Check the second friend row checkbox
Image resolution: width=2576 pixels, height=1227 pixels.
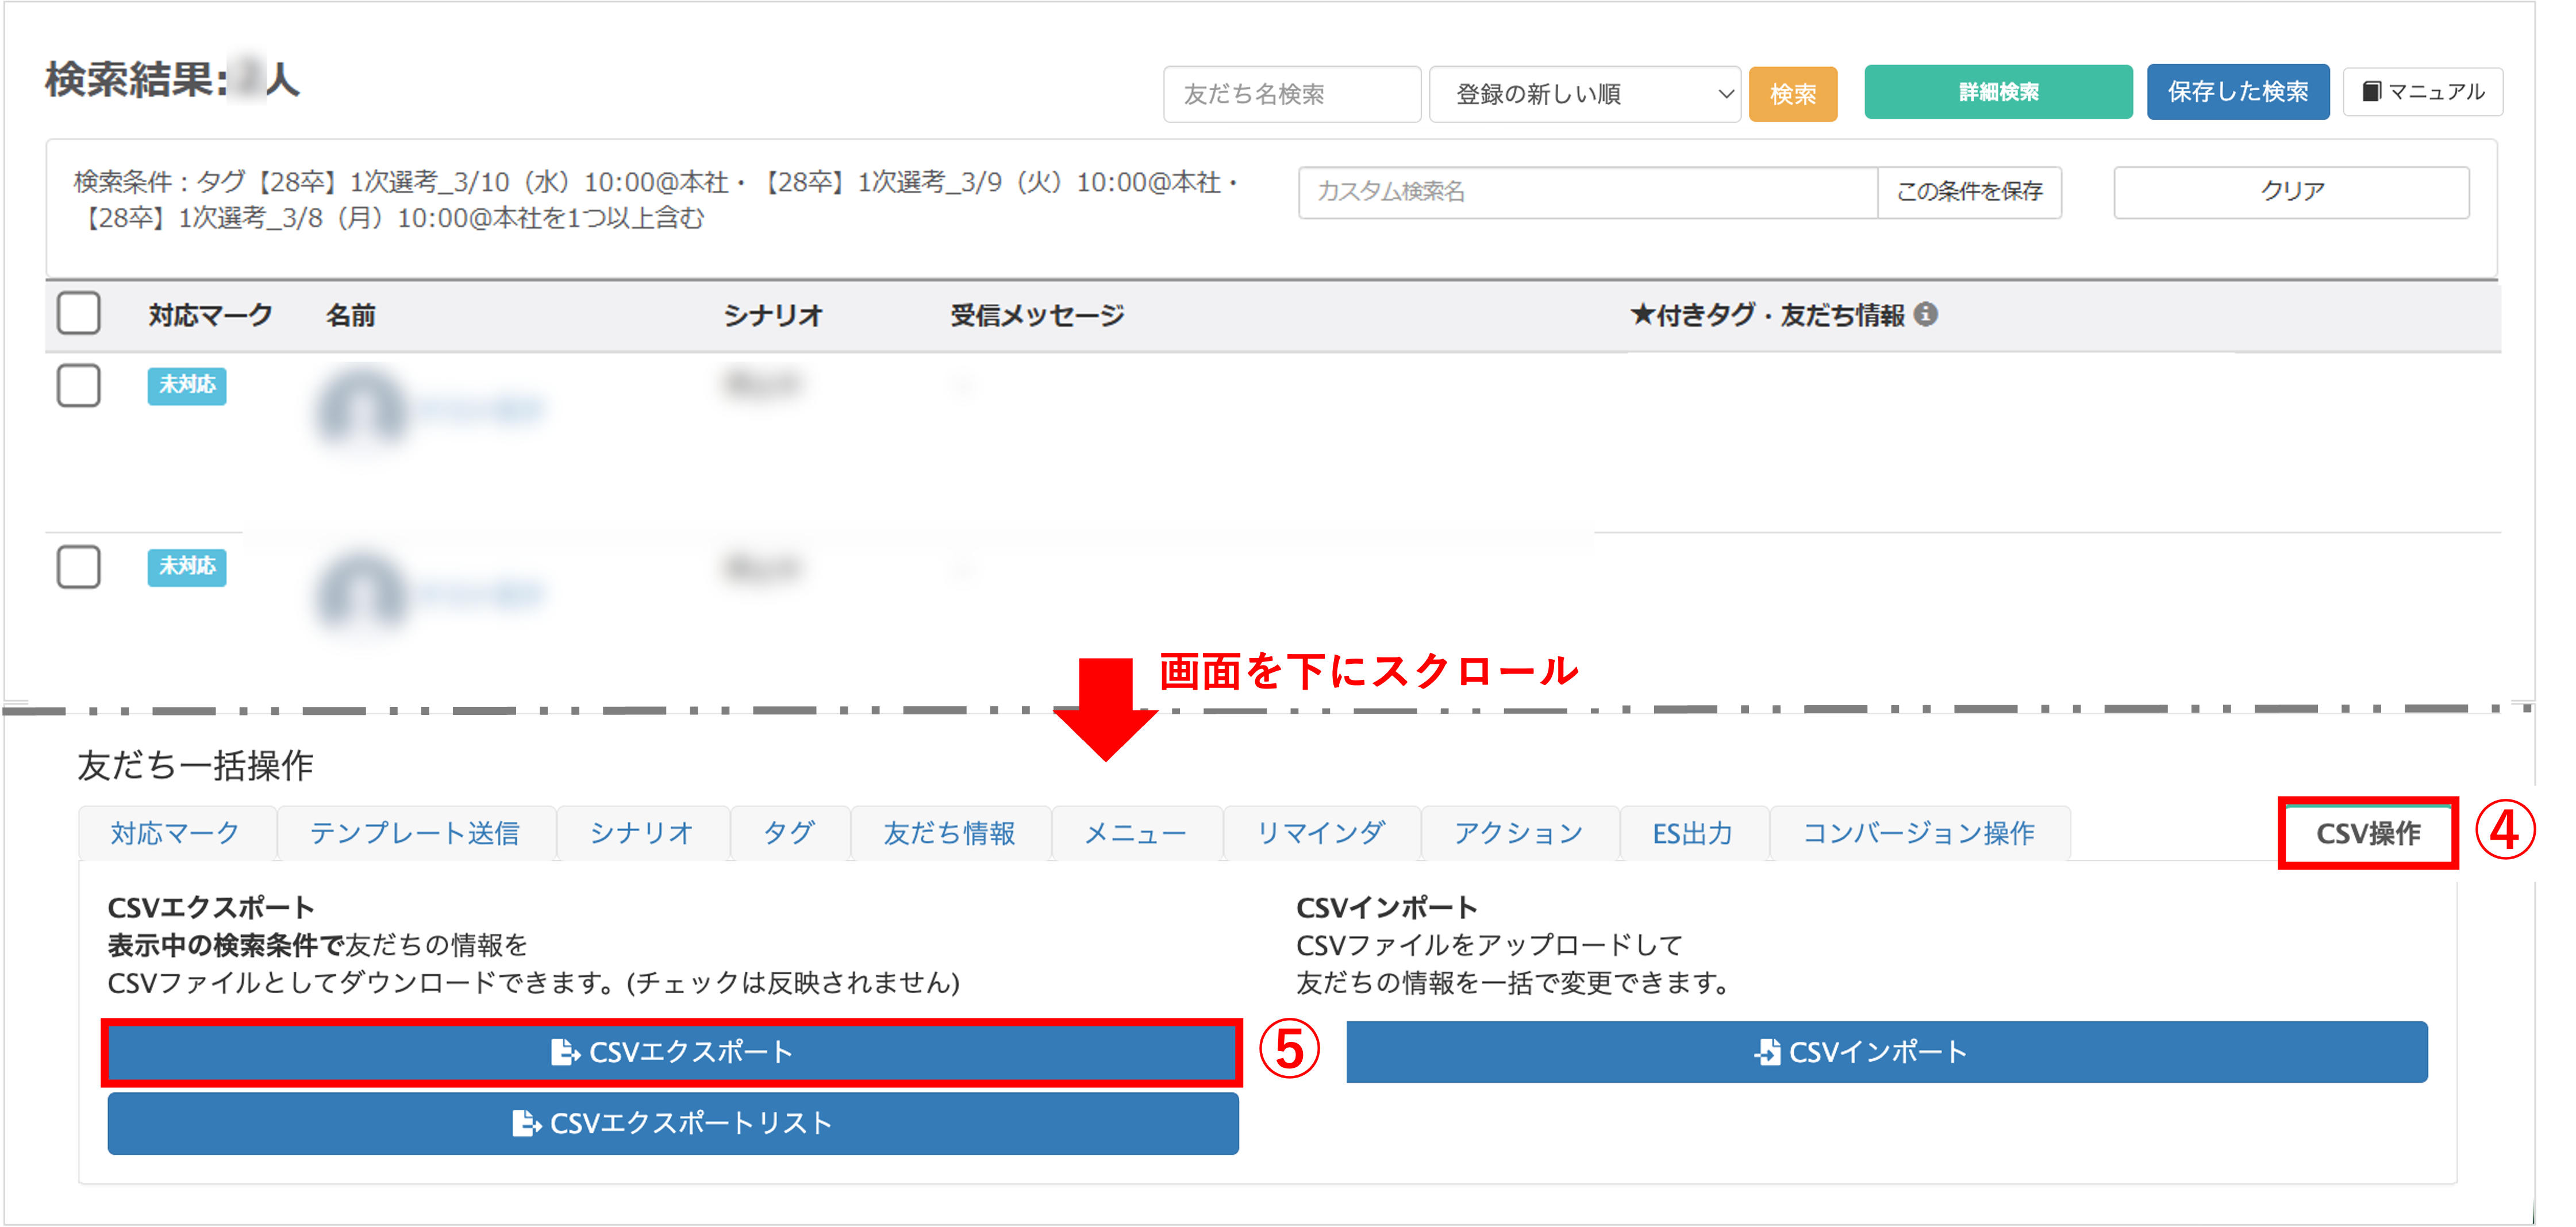pyautogui.click(x=79, y=567)
